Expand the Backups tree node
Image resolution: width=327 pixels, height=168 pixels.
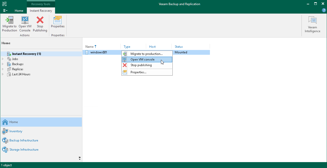point(3,64)
